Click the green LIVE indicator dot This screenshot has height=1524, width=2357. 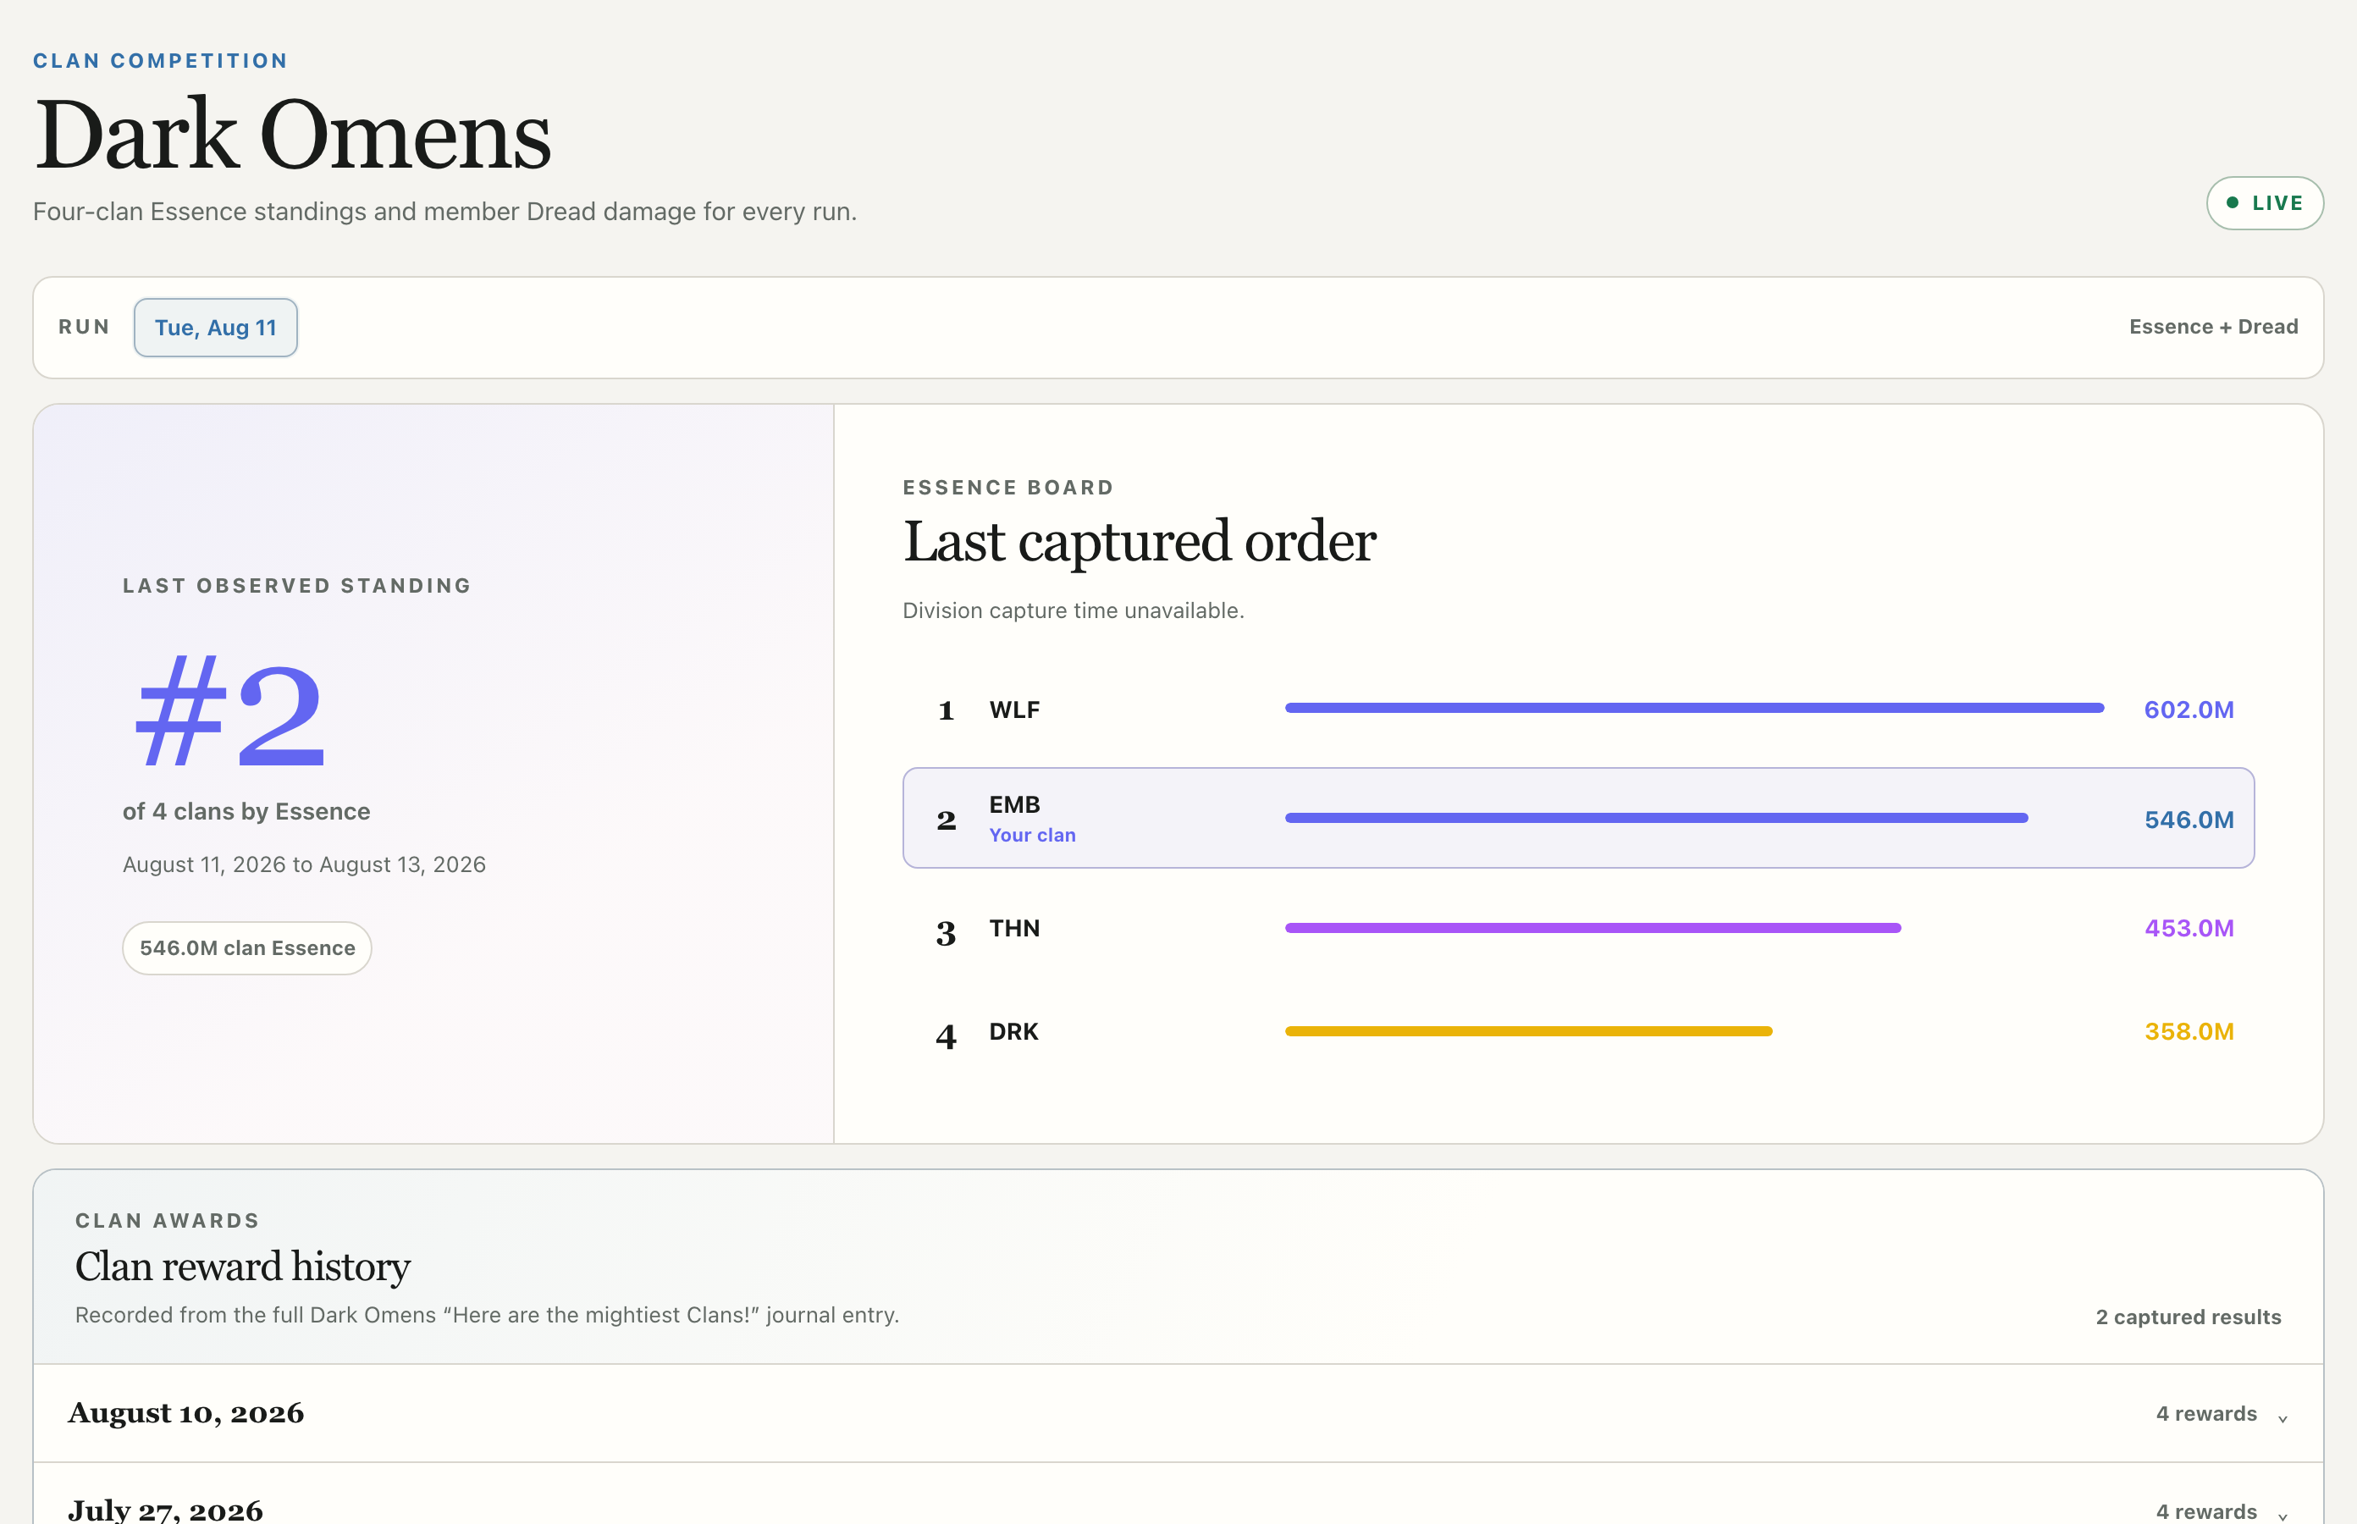(2233, 203)
